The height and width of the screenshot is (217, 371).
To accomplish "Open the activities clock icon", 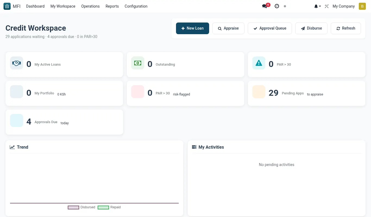I will (277, 6).
